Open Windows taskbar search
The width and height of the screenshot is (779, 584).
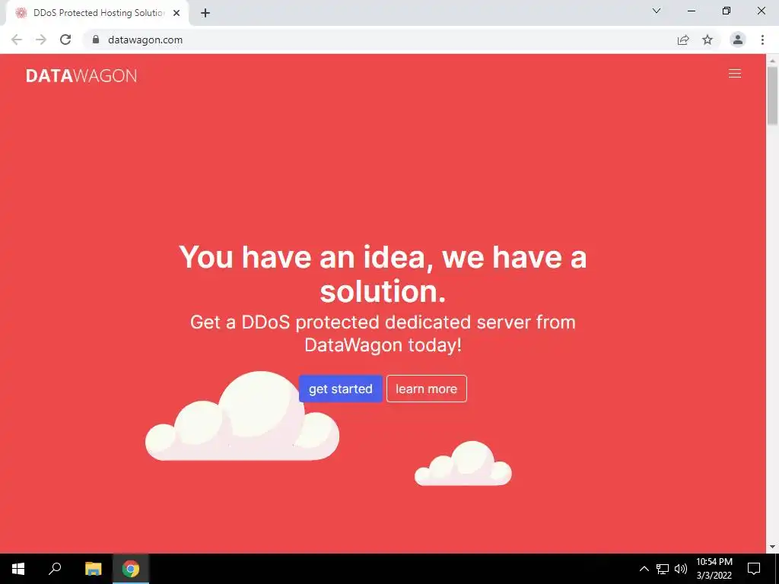[55, 569]
